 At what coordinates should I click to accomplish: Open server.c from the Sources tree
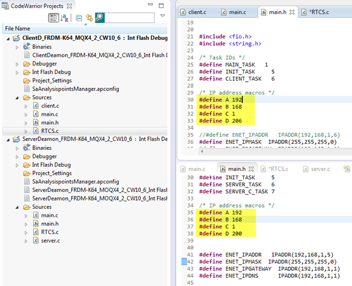pyautogui.click(x=51, y=240)
